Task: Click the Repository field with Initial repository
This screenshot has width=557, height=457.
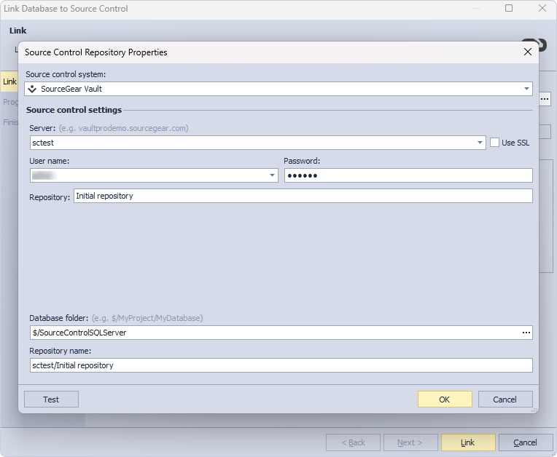Action: point(303,196)
